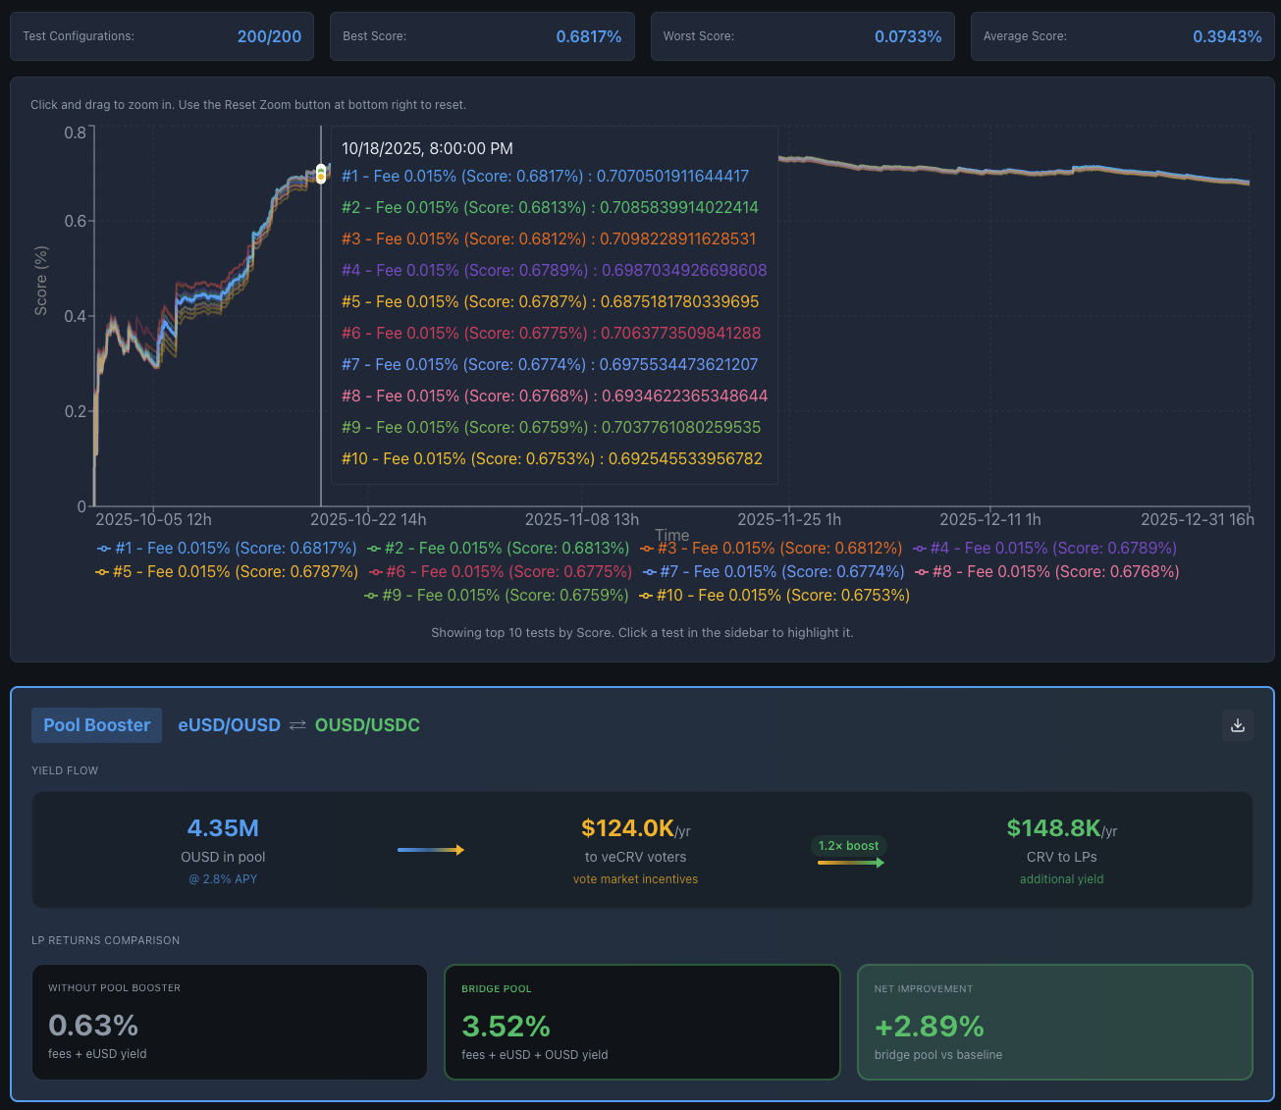Click the hover data point marker on the chart
This screenshot has height=1110, width=1281.
click(x=321, y=173)
